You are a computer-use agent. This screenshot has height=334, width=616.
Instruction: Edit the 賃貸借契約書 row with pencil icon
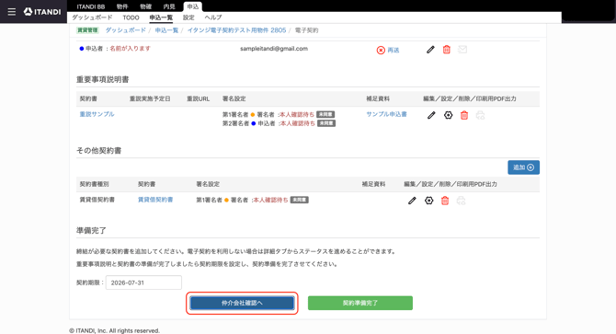[412, 201]
